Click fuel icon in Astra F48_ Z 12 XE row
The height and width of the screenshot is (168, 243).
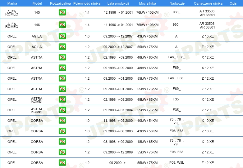tap(62, 78)
